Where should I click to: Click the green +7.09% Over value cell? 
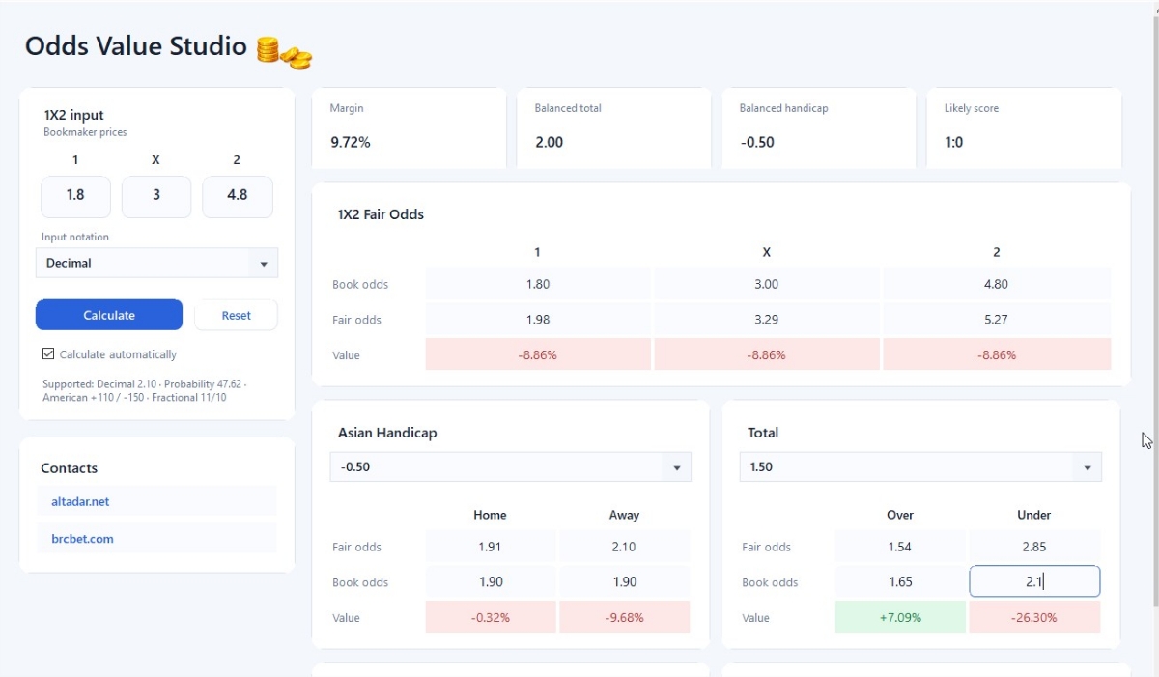coord(900,617)
